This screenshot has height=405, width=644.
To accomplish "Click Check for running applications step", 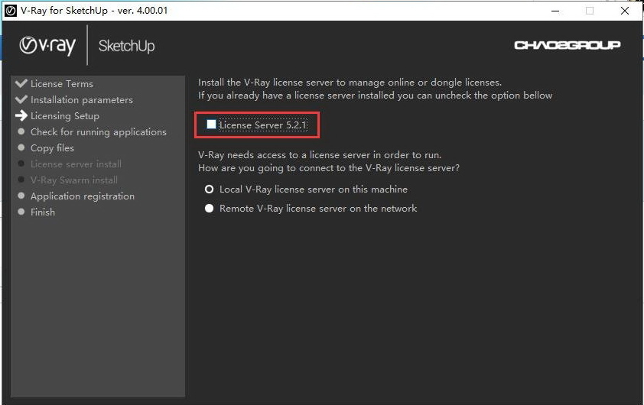I will point(99,131).
